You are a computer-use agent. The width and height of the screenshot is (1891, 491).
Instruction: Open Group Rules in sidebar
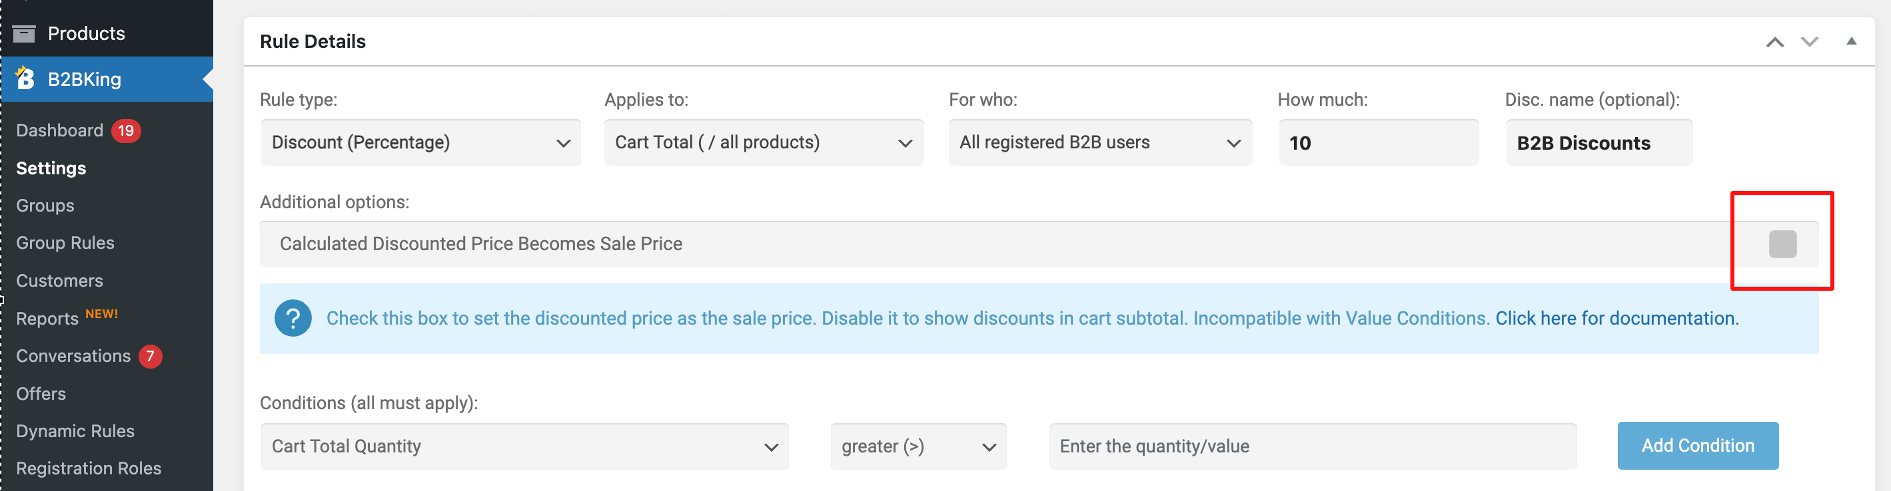click(x=65, y=243)
